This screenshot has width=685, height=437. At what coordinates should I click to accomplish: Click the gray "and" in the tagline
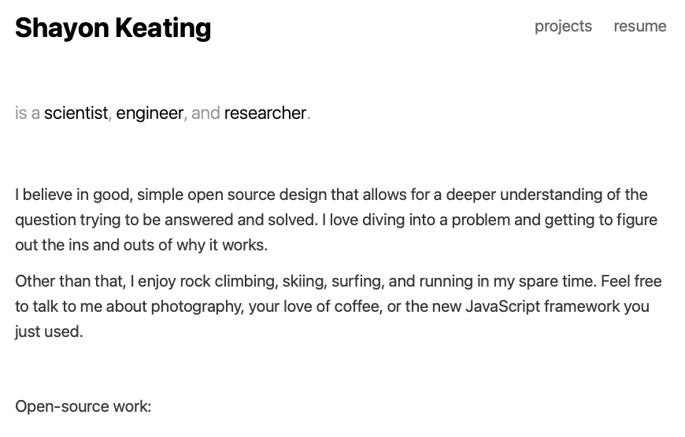[x=205, y=113]
